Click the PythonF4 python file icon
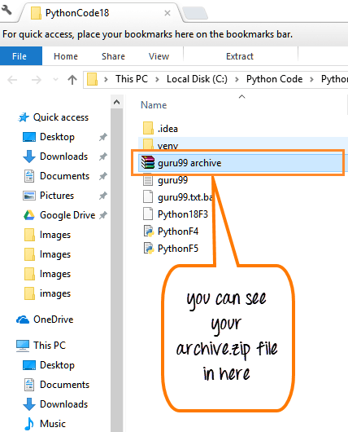This screenshot has width=348, height=432. tap(149, 231)
